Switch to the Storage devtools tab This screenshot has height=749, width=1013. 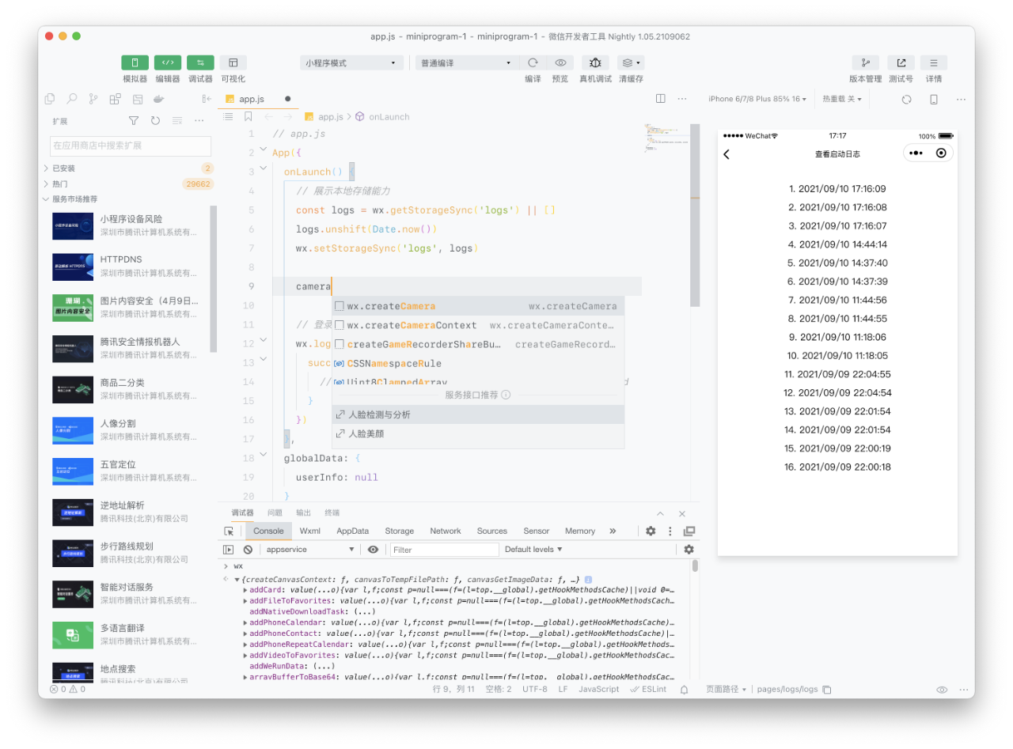(x=400, y=531)
